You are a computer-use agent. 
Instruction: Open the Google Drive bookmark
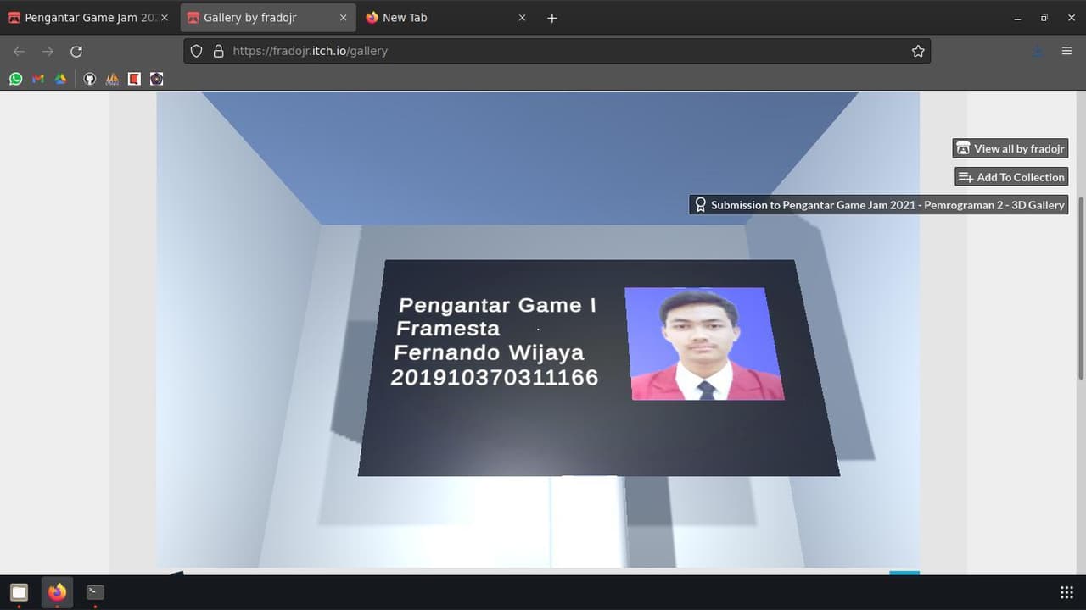(x=60, y=79)
